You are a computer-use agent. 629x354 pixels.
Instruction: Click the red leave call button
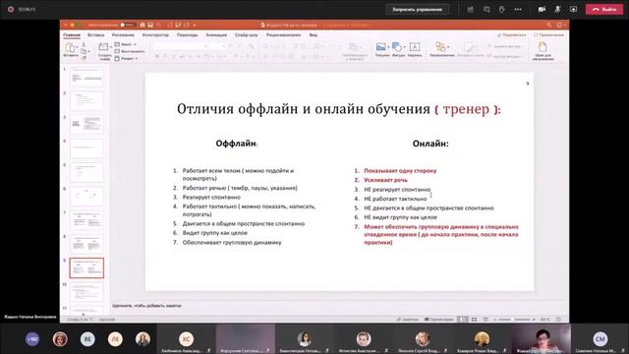point(604,9)
